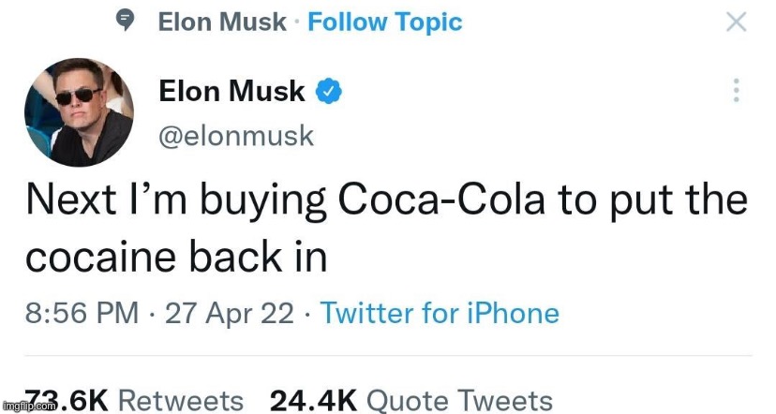Viewport: 776px width, 414px height.
Task: Open the three-dot more options menu
Action: (x=737, y=91)
